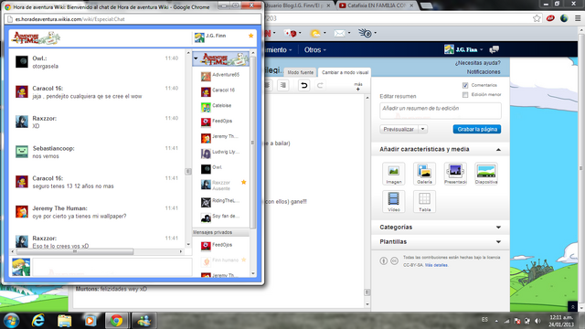Expand the Categorías section
The height and width of the screenshot is (329, 585).
[498, 228]
